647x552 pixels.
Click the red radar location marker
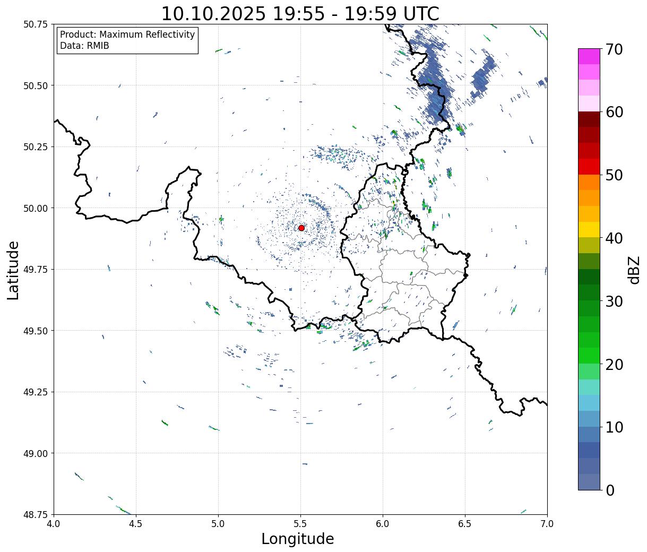[301, 228]
